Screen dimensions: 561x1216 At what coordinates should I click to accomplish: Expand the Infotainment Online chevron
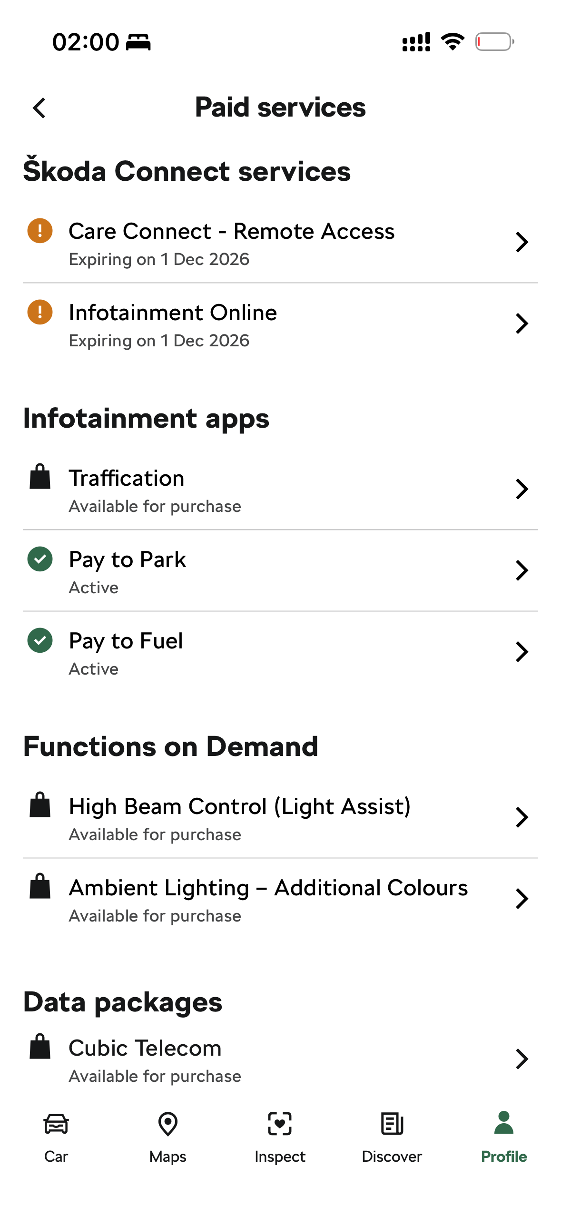point(522,324)
